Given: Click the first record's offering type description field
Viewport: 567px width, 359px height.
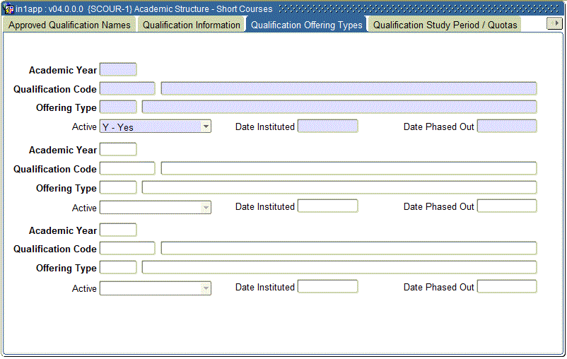Looking at the screenshot, I should pos(339,107).
